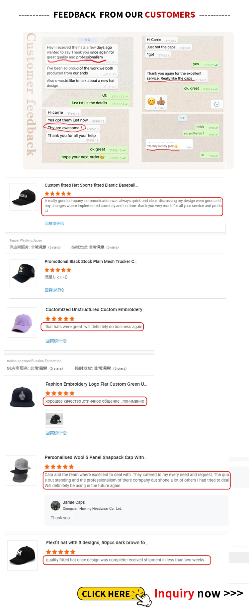The width and height of the screenshot is (249, 612).
Task: Open the black fitted hat thumbnail
Action: click(23, 197)
